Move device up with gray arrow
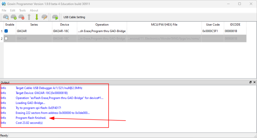257x138 pixels. [29, 17]
